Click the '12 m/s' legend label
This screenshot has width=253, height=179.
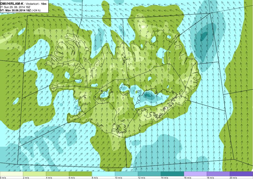[142, 178]
